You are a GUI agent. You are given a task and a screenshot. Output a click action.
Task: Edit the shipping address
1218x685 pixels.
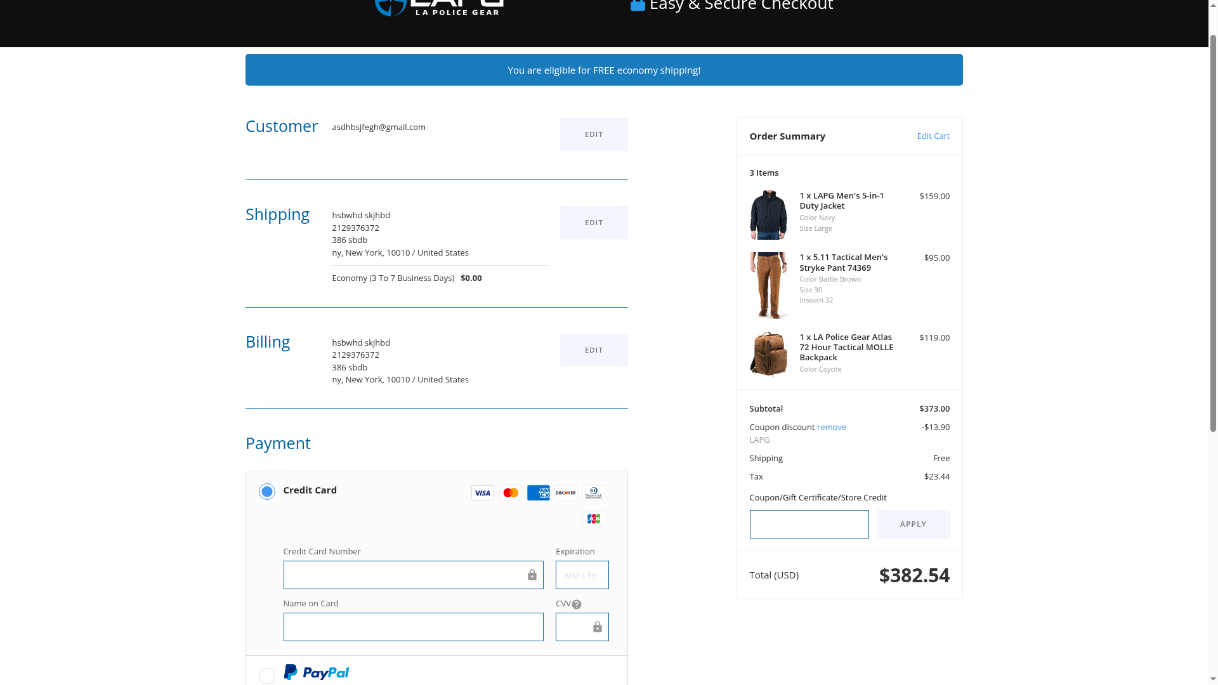(593, 223)
